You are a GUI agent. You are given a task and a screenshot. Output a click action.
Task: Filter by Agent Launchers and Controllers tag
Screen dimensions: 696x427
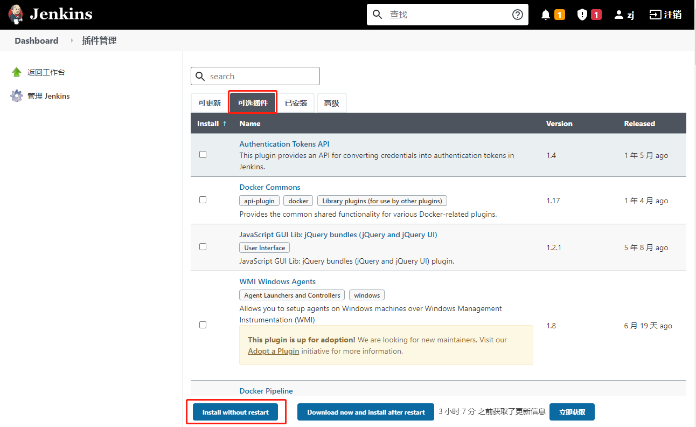pos(292,295)
